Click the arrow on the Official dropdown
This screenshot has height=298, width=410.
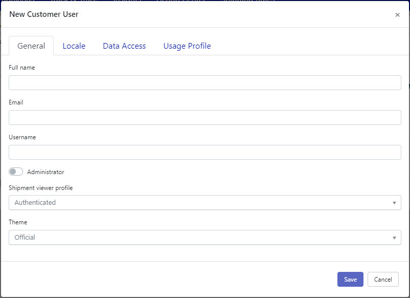point(394,238)
